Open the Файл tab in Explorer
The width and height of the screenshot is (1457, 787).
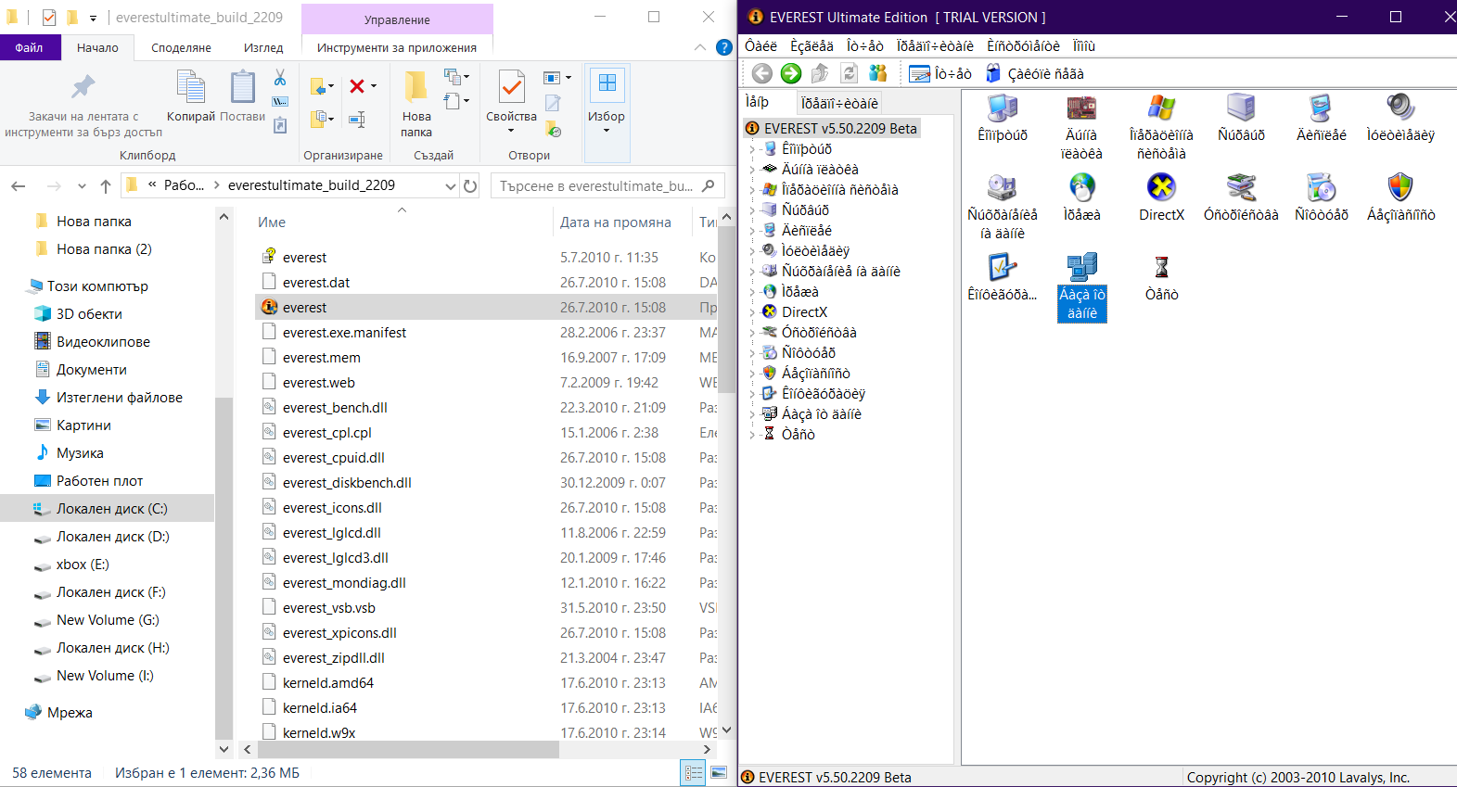[30, 47]
